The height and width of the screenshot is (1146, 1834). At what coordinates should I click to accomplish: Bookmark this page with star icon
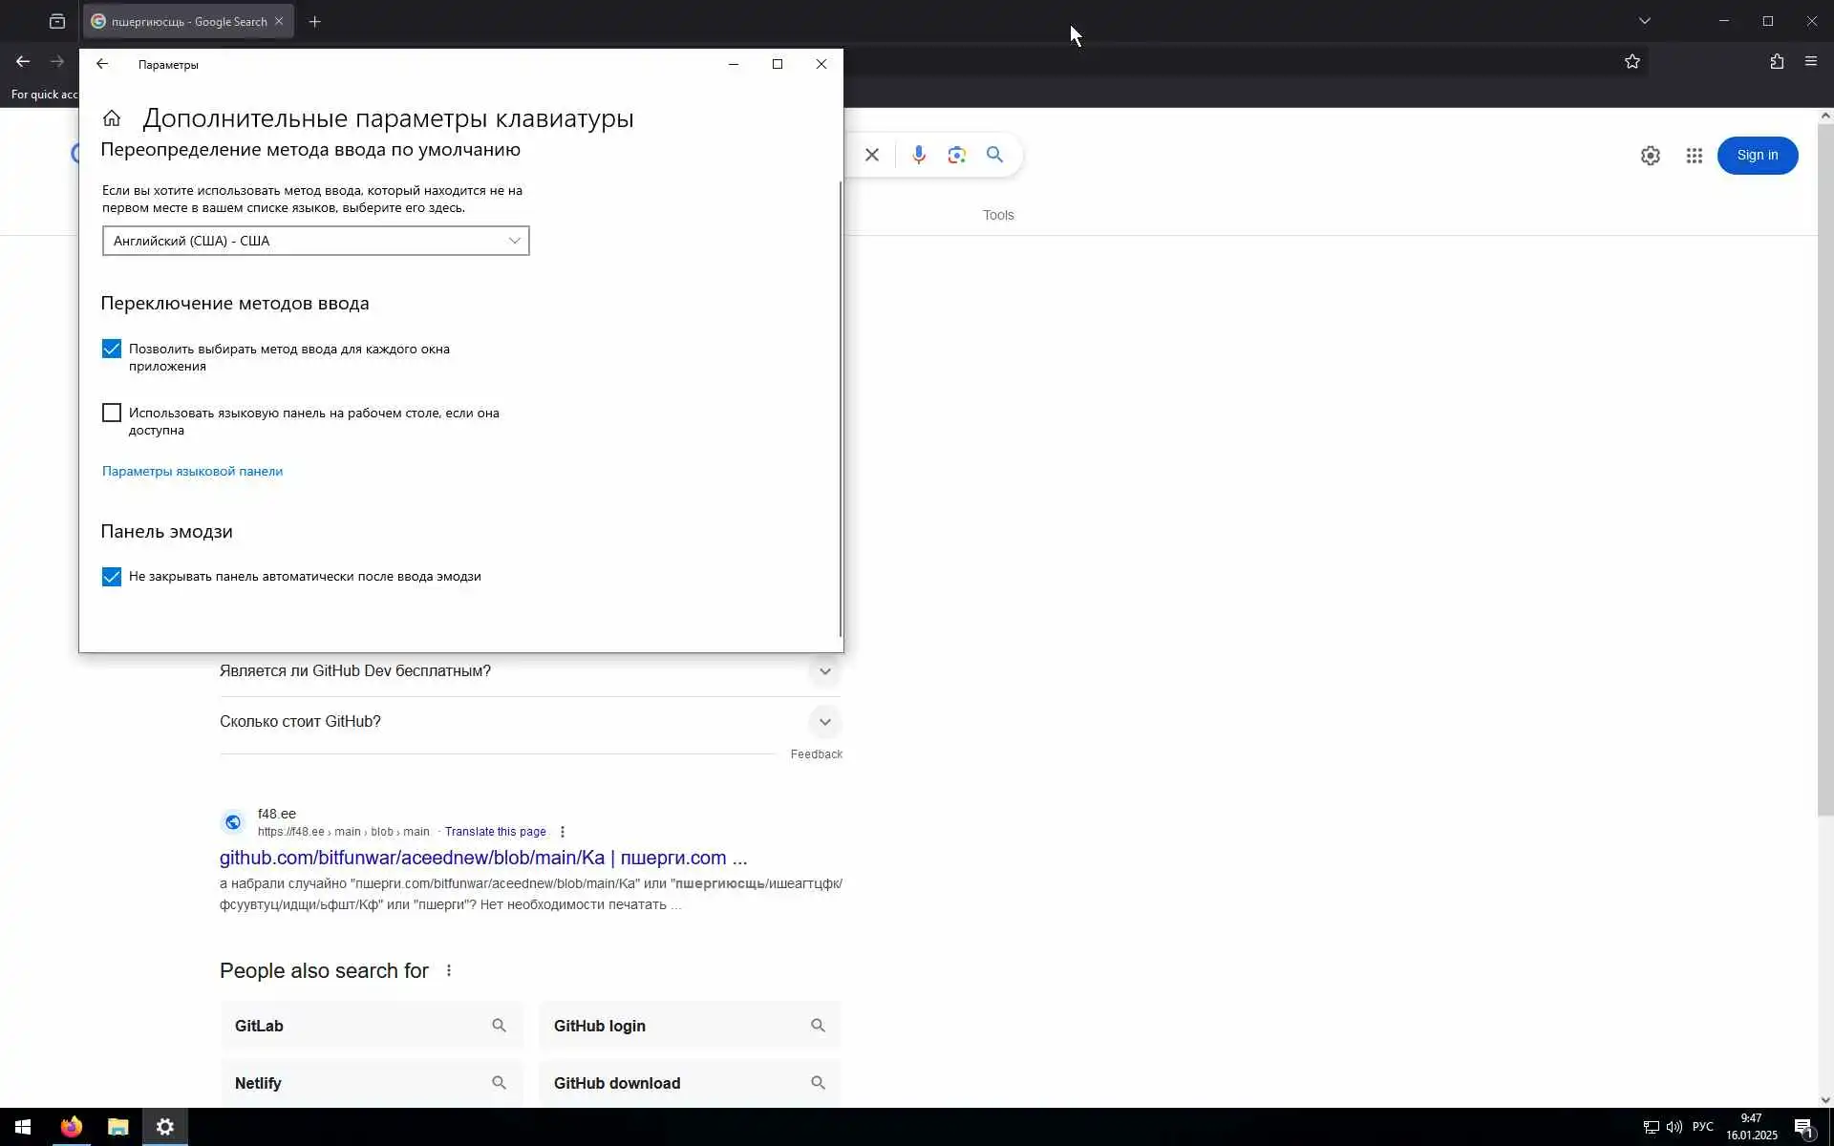[x=1631, y=61]
